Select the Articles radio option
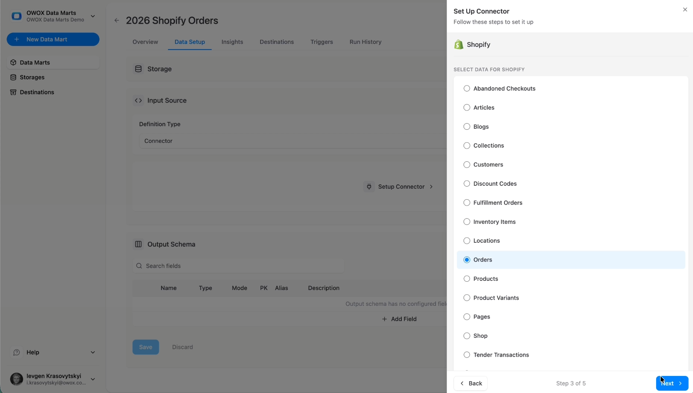The height and width of the screenshot is (393, 693). (x=467, y=108)
